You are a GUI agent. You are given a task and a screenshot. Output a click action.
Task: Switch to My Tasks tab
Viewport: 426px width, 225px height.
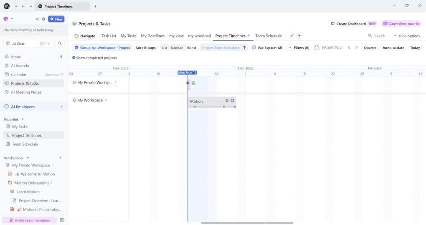point(129,36)
